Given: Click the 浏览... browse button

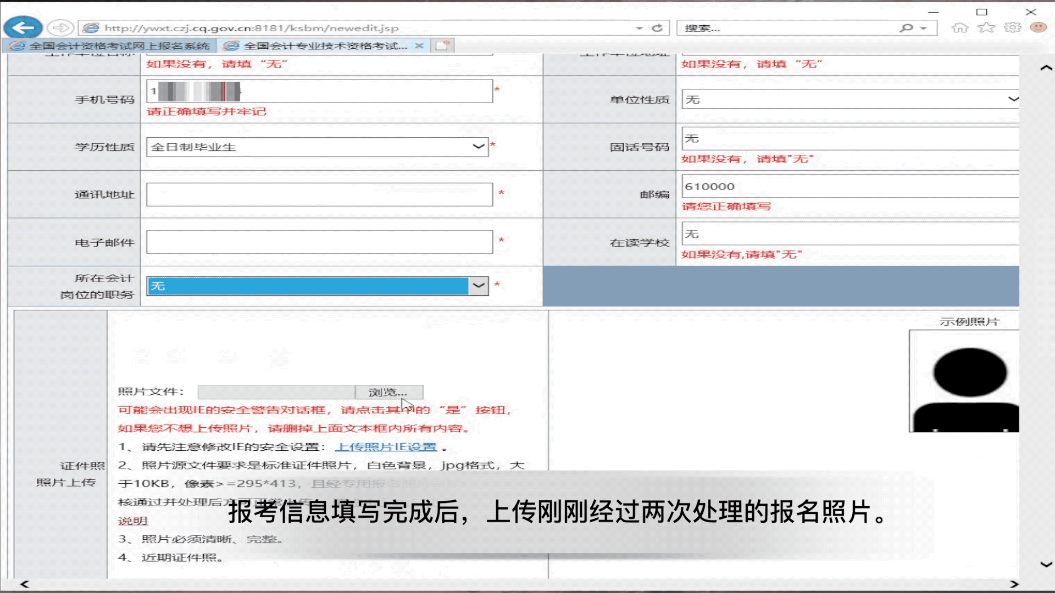Looking at the screenshot, I should pos(388,392).
